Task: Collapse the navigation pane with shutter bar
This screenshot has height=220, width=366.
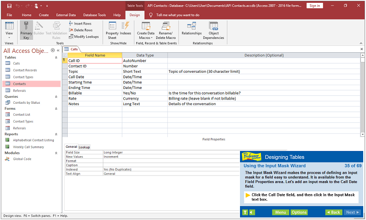Action: pyautogui.click(x=58, y=50)
